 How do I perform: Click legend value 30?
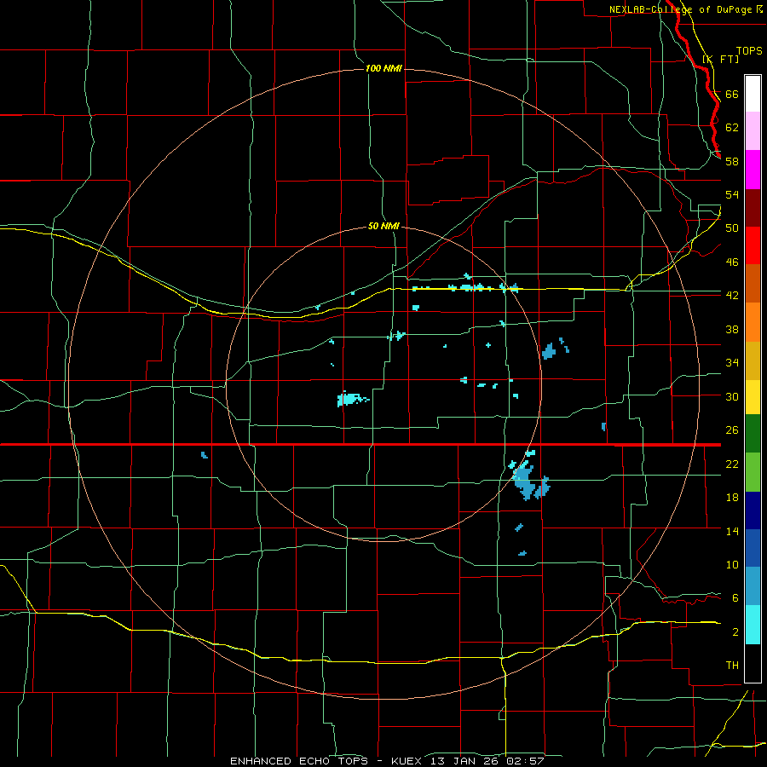pyautogui.click(x=732, y=396)
